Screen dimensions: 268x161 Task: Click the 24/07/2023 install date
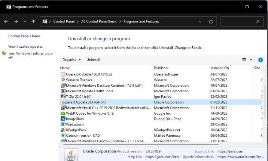(x=219, y=74)
